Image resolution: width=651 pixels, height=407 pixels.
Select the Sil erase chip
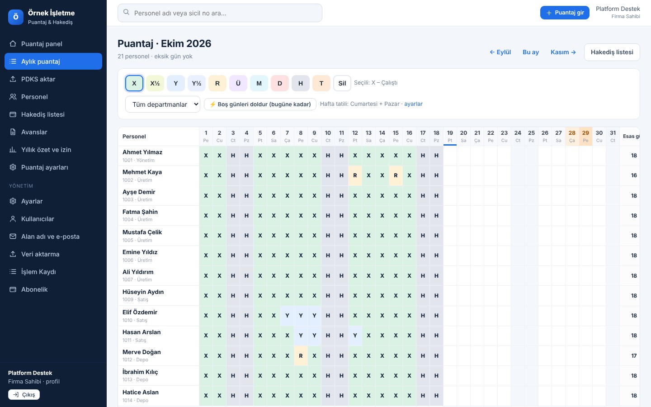(342, 83)
